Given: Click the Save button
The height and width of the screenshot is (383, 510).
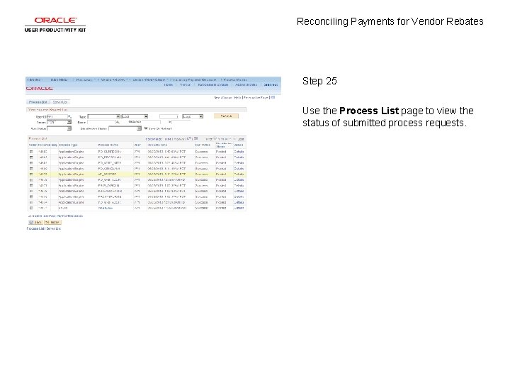Looking at the screenshot, I should click(35, 223).
